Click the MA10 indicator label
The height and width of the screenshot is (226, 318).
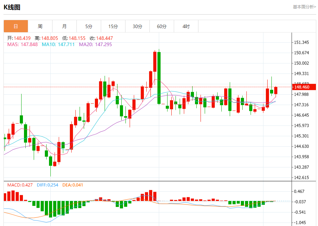coord(58,44)
